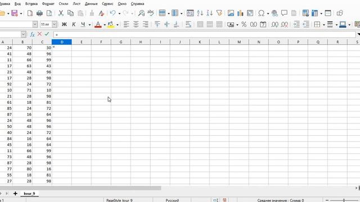Screen dimensions: 360x202
Task: Click the Undo arrow icon
Action: click(x=112, y=13)
